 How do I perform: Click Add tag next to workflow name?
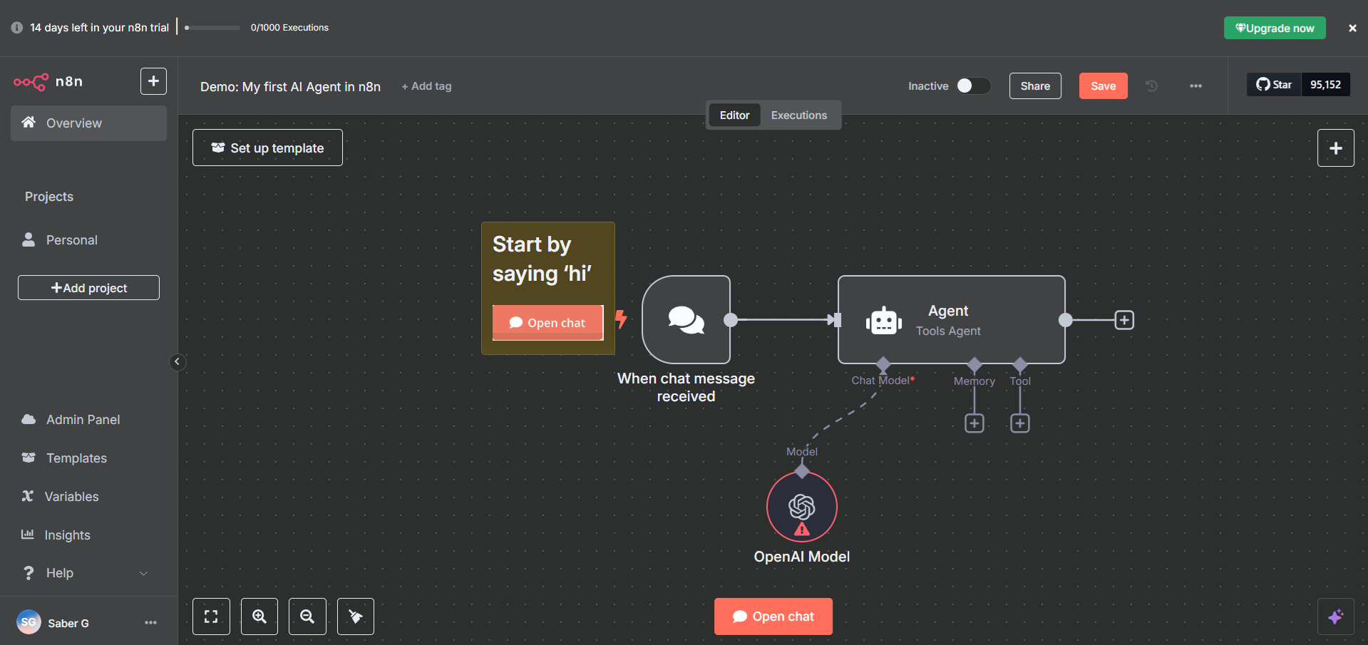coord(426,86)
